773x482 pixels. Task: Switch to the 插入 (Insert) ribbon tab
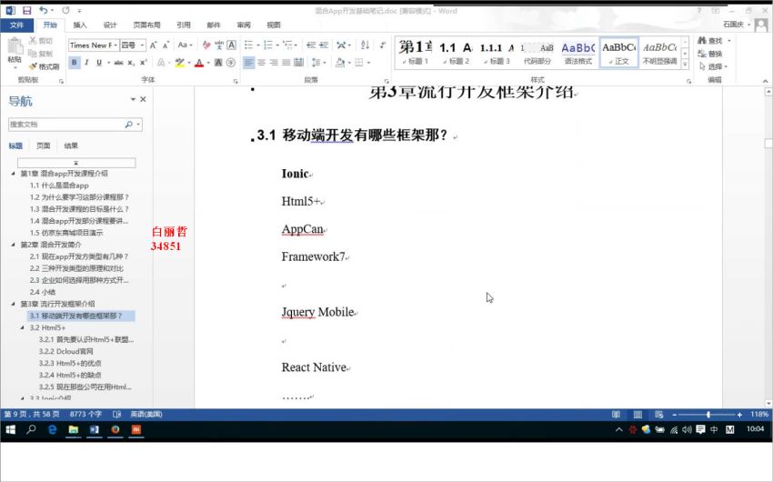point(80,25)
